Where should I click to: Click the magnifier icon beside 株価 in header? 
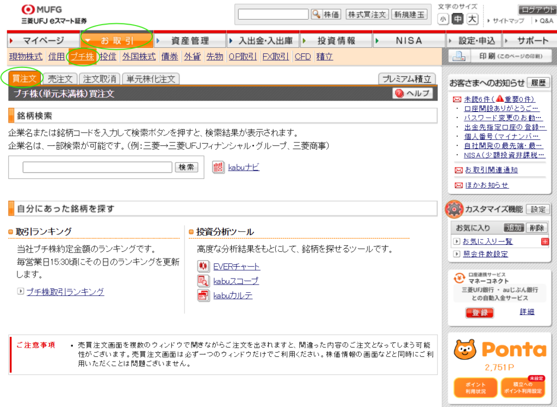(317, 15)
